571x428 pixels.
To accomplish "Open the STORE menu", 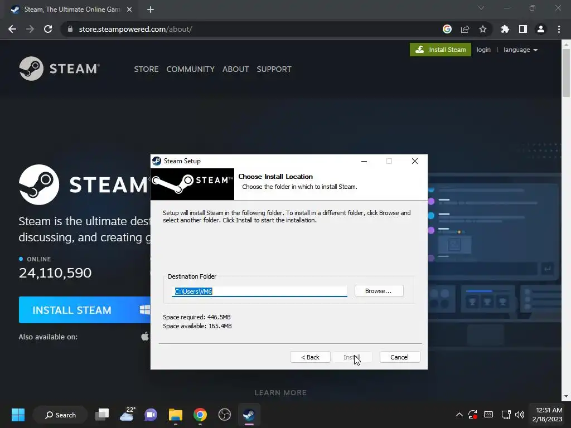I will tap(146, 69).
